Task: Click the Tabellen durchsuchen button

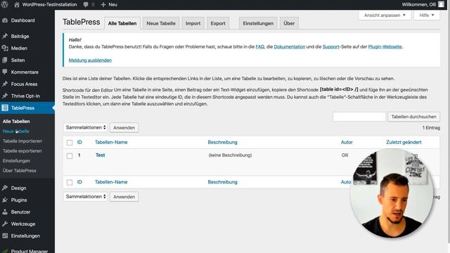Action: pyautogui.click(x=413, y=117)
